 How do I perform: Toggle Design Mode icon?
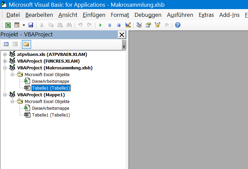128,25
